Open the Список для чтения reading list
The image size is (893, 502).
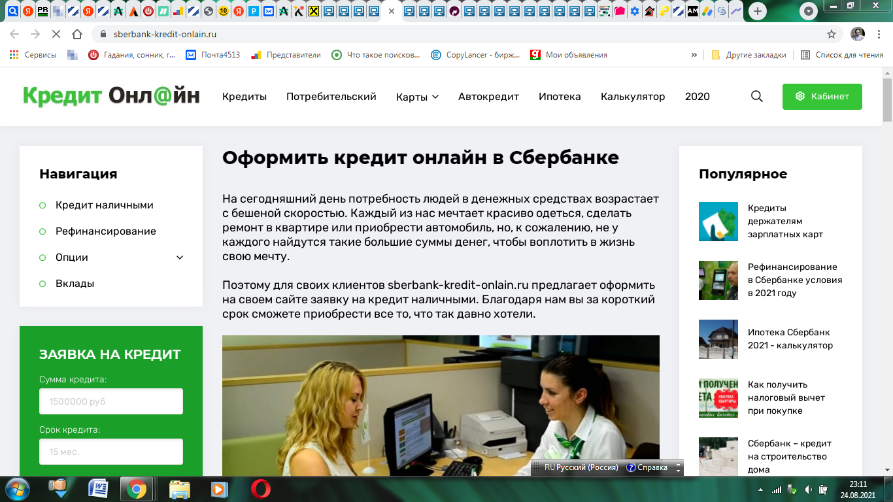[x=842, y=55]
